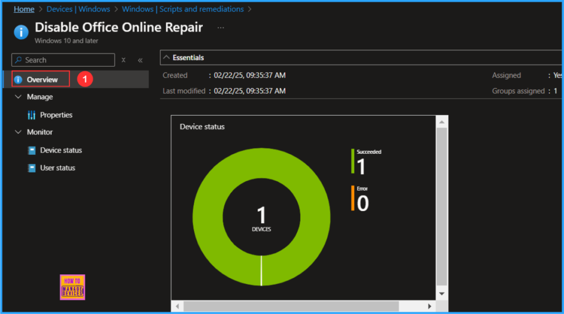Viewport: 564px width, 314px height.
Task: Click the horizontal scrollbar thumb under chart
Action: [x=291, y=306]
